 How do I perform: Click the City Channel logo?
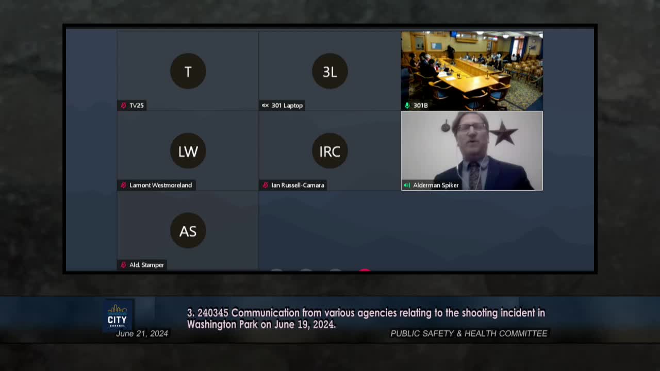pos(118,315)
